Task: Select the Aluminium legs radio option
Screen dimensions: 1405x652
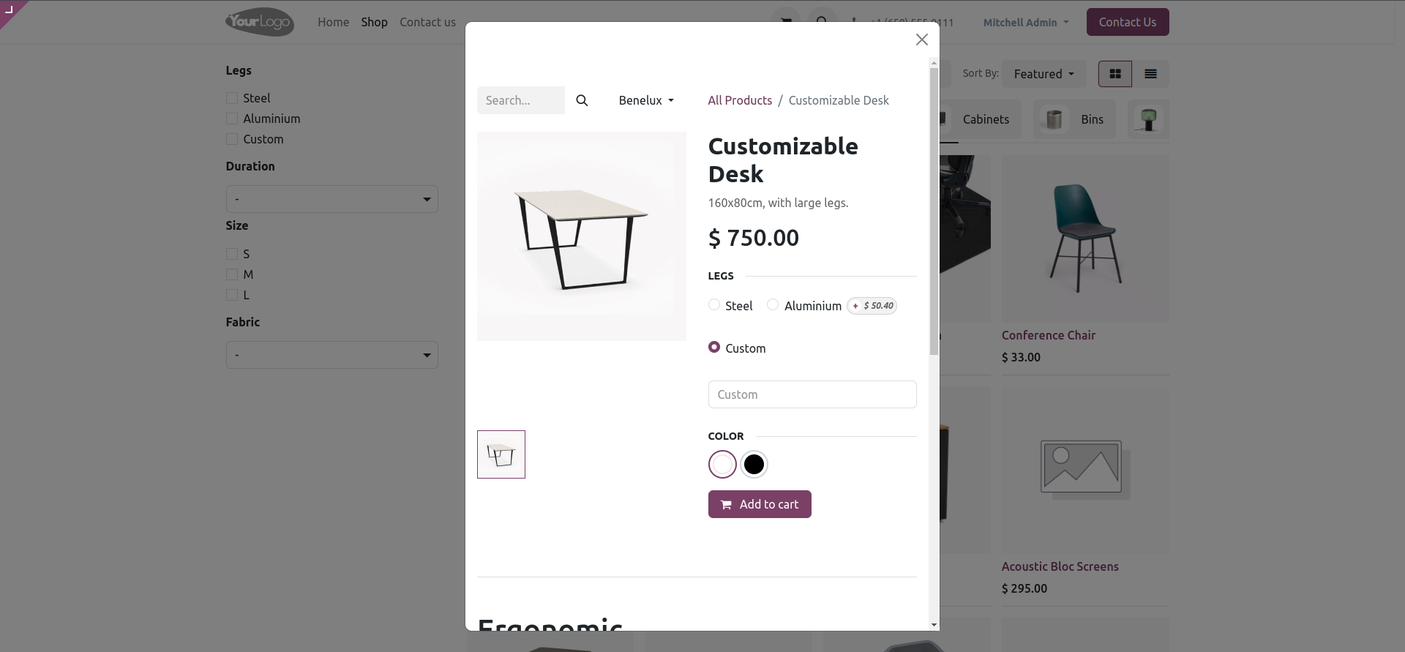Action: click(x=773, y=305)
